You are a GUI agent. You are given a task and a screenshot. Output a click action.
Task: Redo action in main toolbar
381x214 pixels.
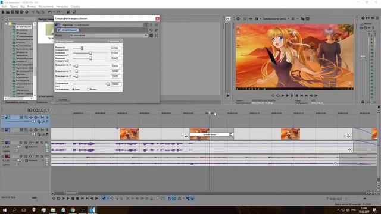click(58, 12)
